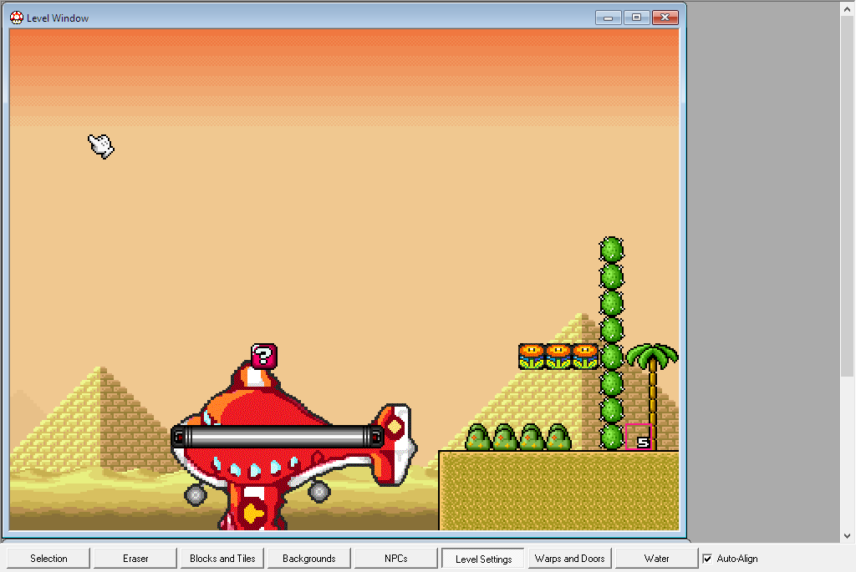Click the Level Window title text
The height and width of the screenshot is (572, 856).
pyautogui.click(x=58, y=18)
